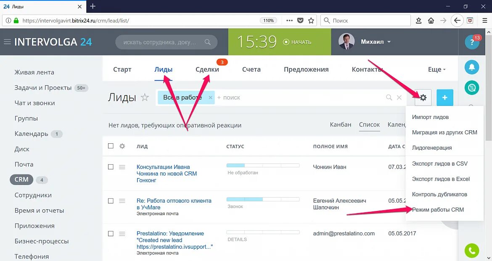The width and height of the screenshot is (492, 261).
Task: Expand the Михаил user menu
Action: coord(376,42)
